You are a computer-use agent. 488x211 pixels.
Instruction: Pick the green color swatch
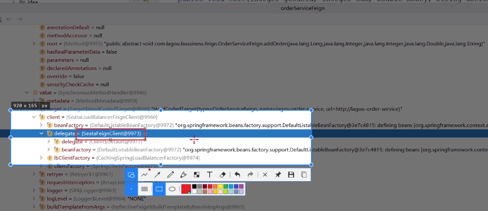(226, 186)
